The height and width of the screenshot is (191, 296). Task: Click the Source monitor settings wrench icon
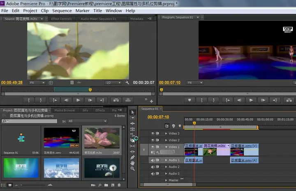[127, 82]
